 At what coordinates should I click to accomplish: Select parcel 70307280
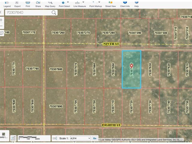(108, 33)
